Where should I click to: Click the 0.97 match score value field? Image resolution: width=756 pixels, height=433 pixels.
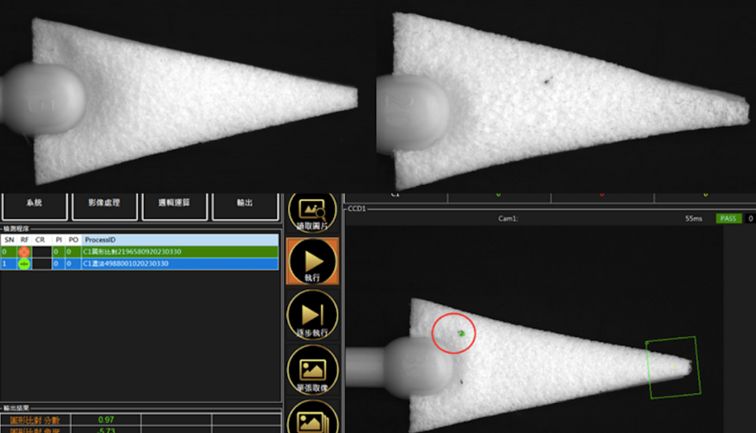click(106, 420)
